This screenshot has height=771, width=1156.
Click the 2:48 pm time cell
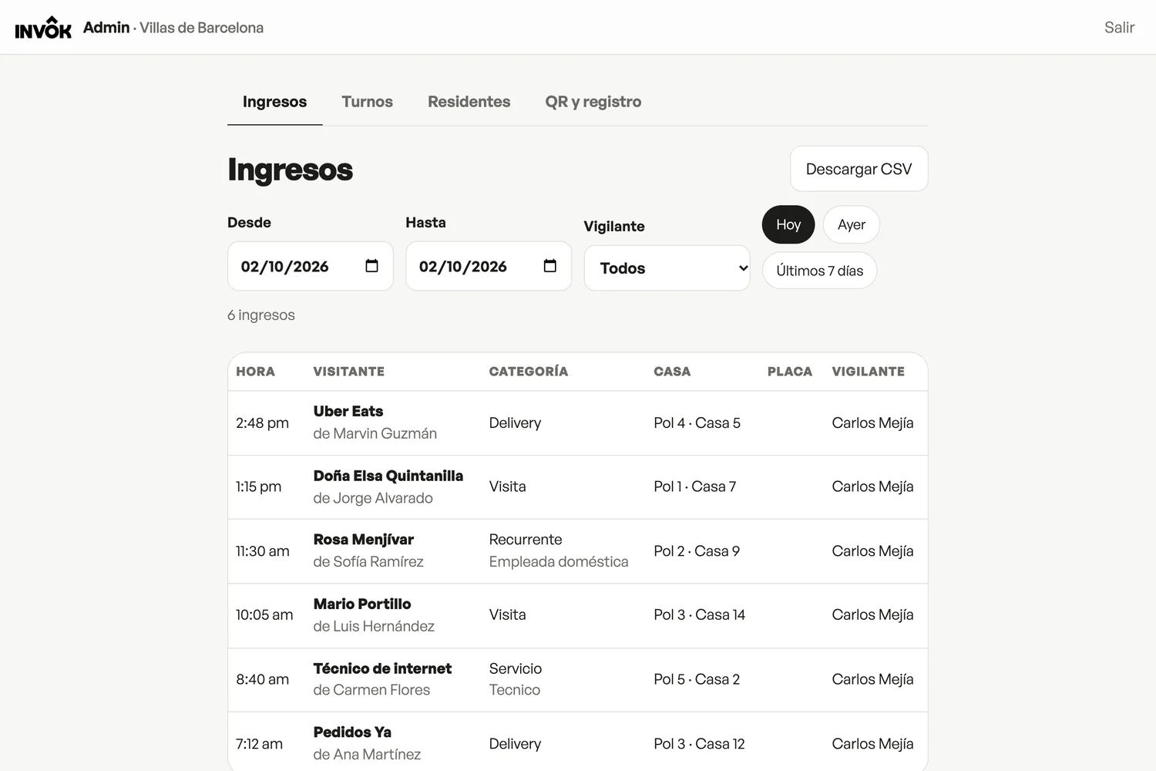[x=262, y=423]
